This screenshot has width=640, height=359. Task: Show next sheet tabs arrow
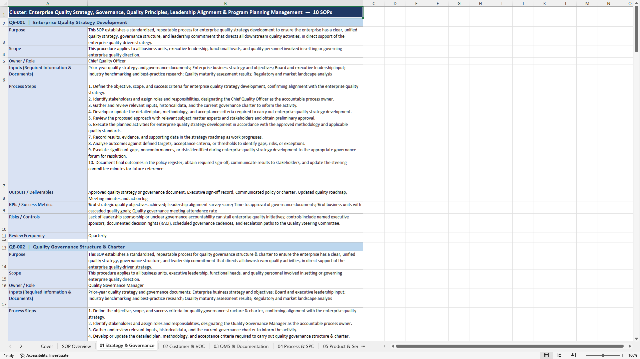click(x=21, y=346)
